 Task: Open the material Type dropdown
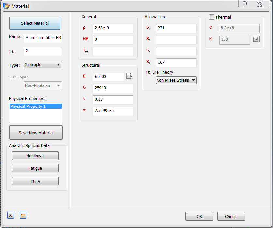(43, 64)
